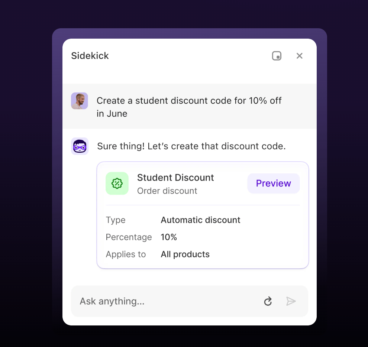368x347 pixels.
Task: Click the regenerate refresh arrow icon
Action: 268,301
